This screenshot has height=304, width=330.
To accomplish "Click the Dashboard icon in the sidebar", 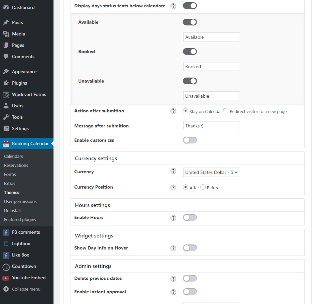I will 6,7.
